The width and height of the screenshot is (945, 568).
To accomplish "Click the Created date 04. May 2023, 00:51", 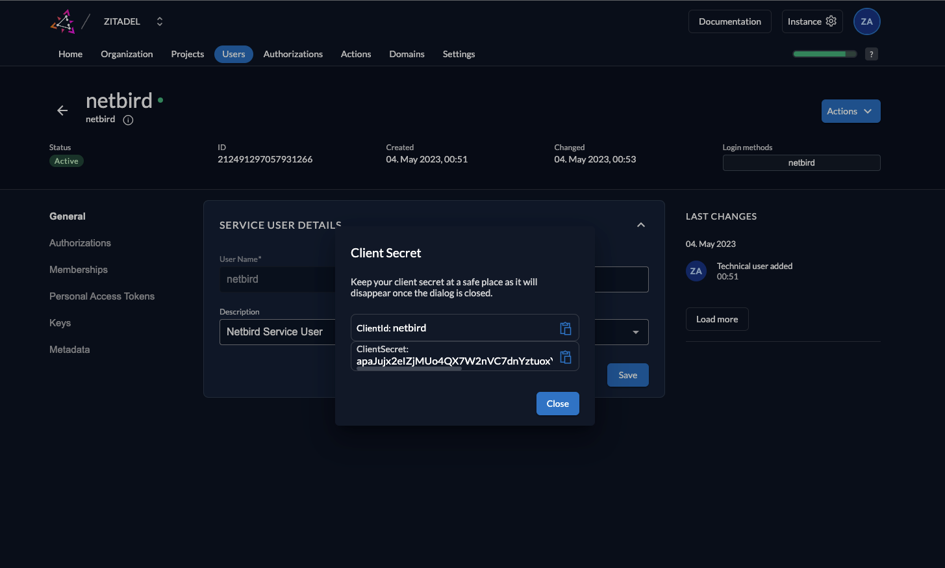I will pyautogui.click(x=427, y=159).
